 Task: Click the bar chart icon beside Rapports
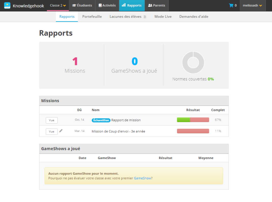pyautogui.click(x=124, y=5)
